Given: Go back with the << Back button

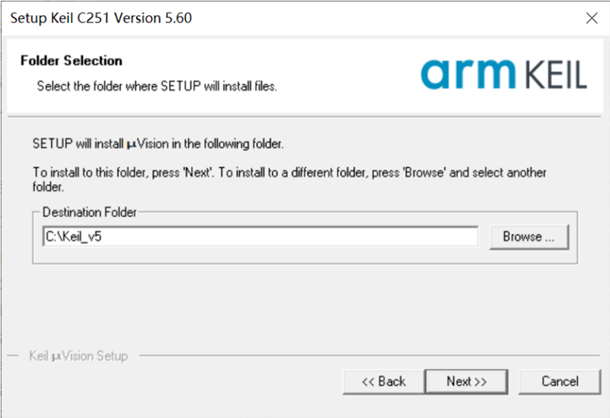Looking at the screenshot, I should (x=384, y=382).
